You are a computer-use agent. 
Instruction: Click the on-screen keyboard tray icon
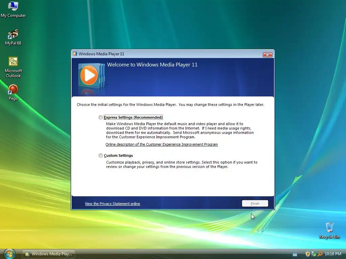tap(295, 254)
